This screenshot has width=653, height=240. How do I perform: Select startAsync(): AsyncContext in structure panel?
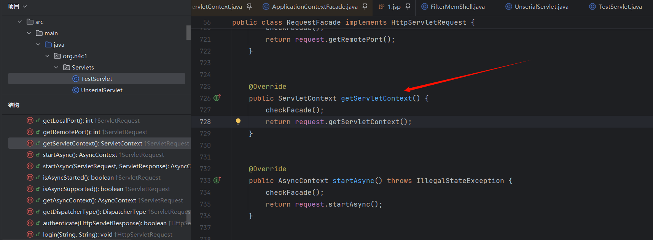[80, 155]
